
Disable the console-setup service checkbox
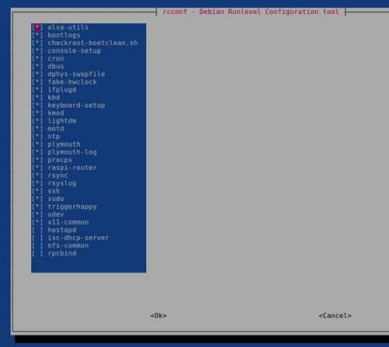point(37,51)
